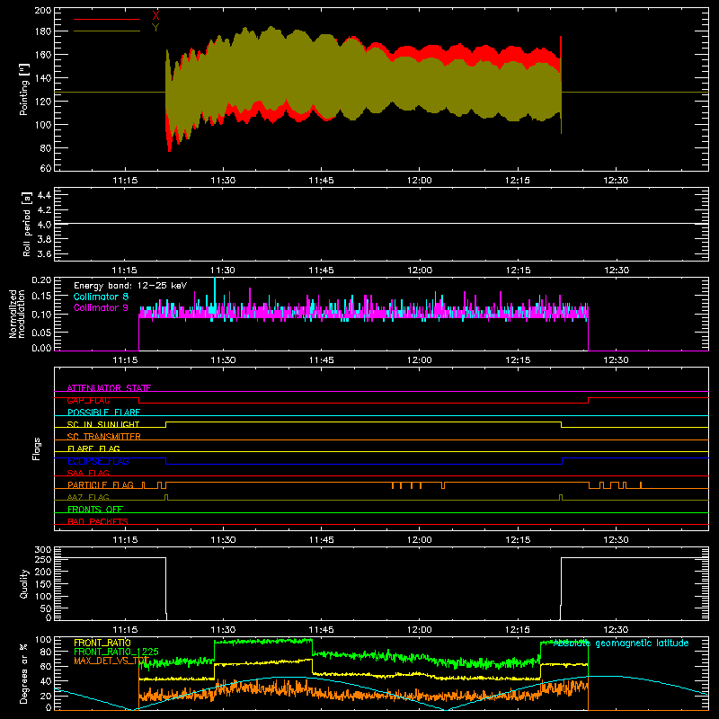Click the FLARE_FLAG label
This screenshot has width=719, height=719.
pyautogui.click(x=93, y=448)
